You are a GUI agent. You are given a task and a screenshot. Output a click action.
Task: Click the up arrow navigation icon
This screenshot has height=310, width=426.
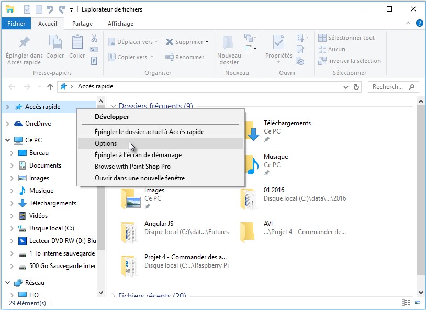(50, 87)
